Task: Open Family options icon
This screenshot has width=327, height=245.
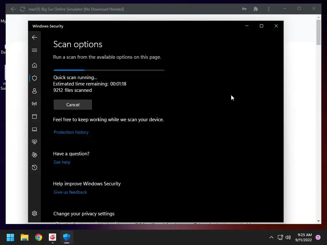Action: (x=34, y=155)
